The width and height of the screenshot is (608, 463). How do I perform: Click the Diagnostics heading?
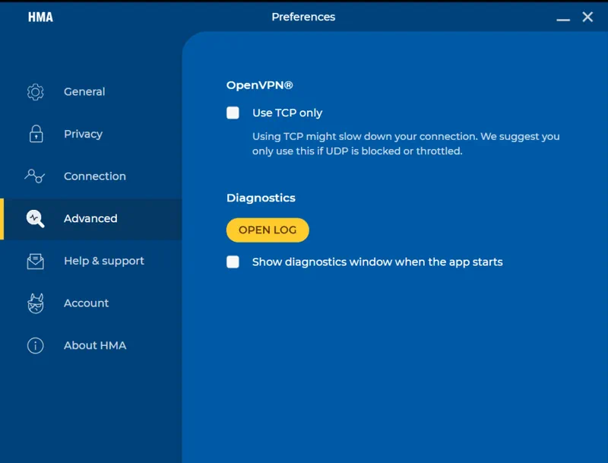(261, 198)
